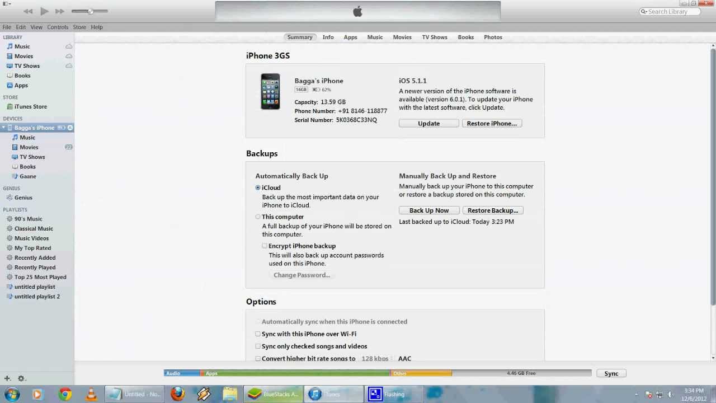Open the gear settings menu at sidebar bottom
This screenshot has width=716, height=403.
click(x=21, y=379)
